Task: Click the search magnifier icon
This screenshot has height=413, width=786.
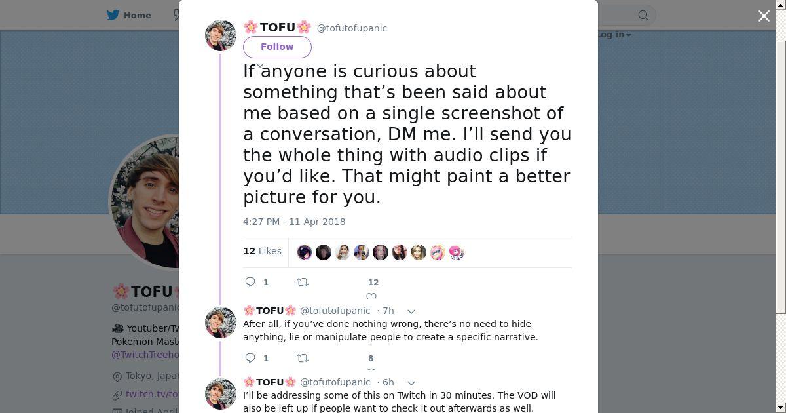Action: [643, 15]
